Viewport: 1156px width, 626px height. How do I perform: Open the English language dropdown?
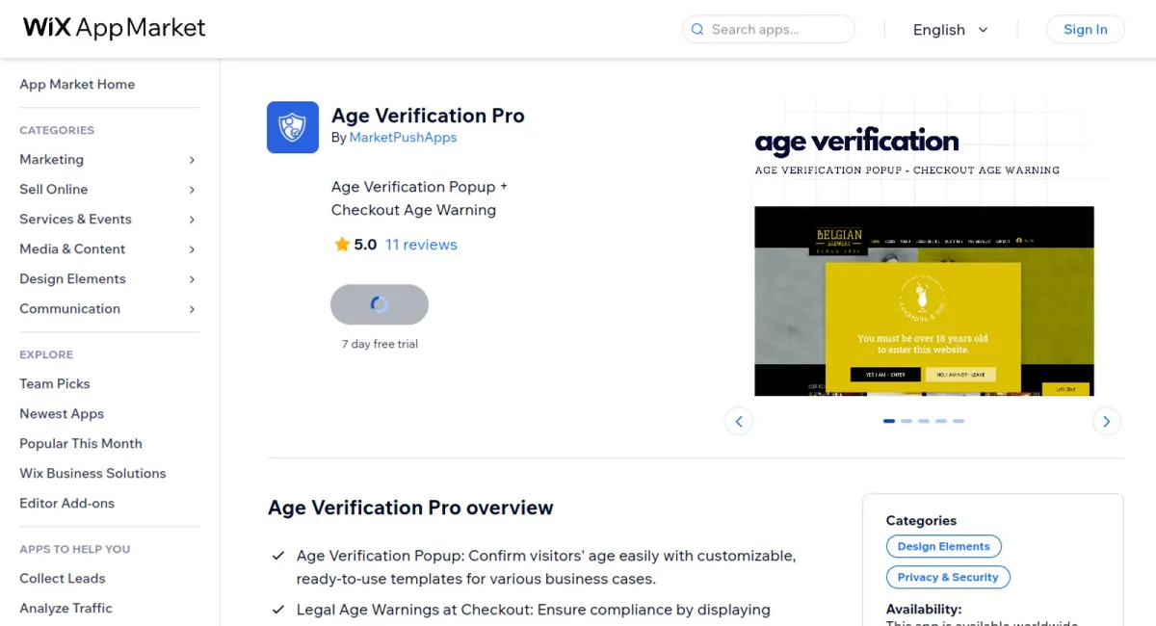point(951,30)
